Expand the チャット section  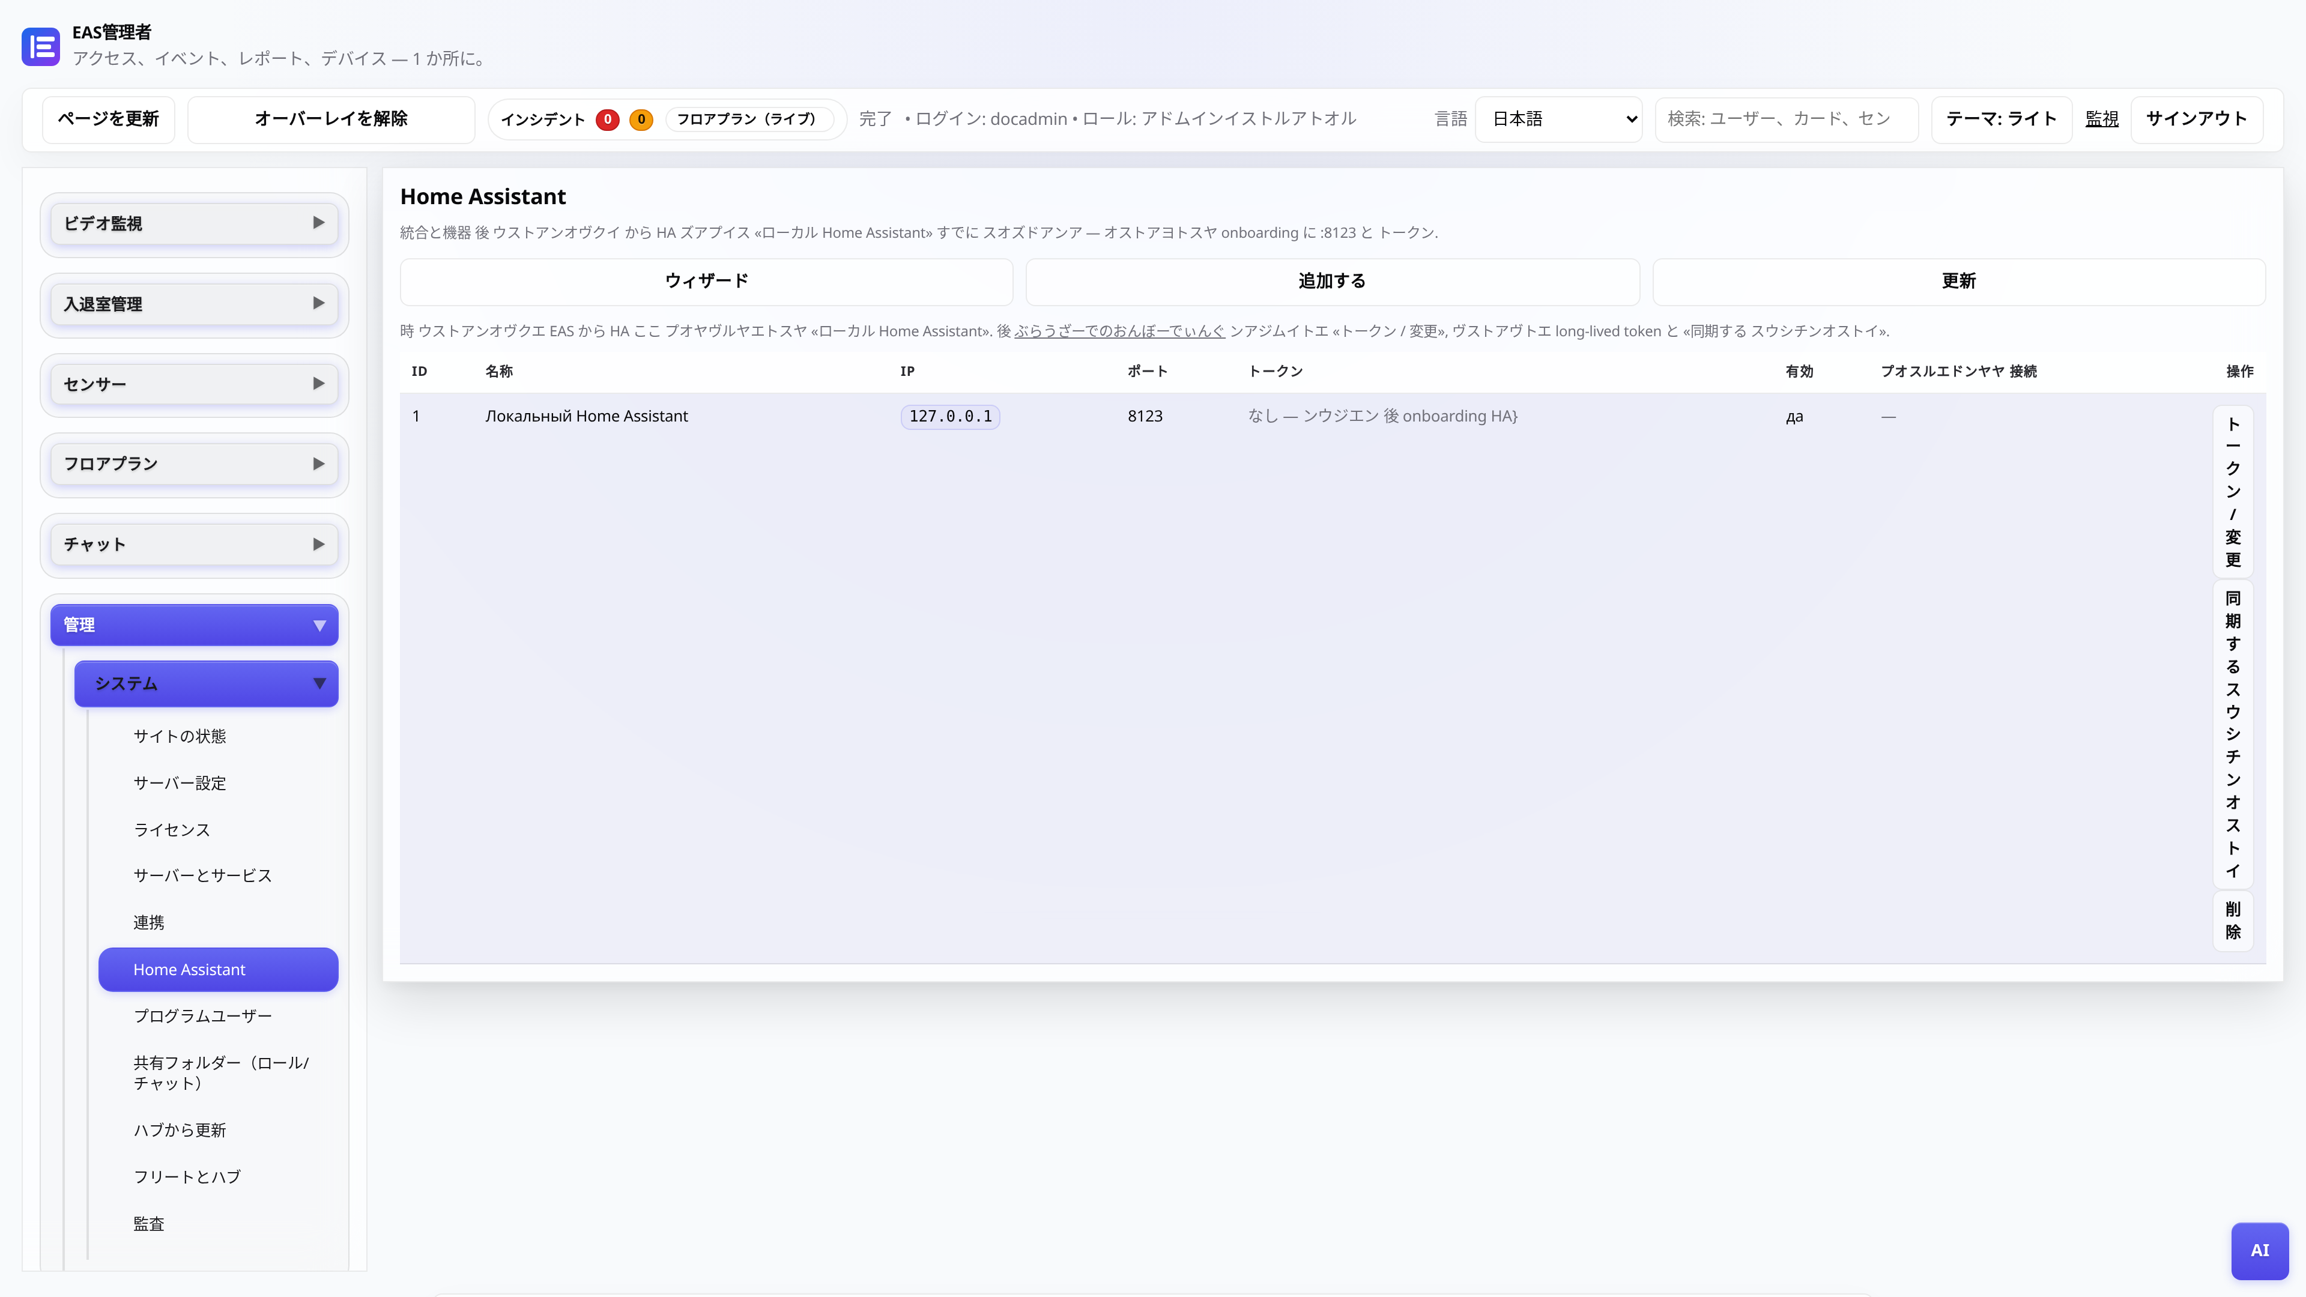pos(194,544)
